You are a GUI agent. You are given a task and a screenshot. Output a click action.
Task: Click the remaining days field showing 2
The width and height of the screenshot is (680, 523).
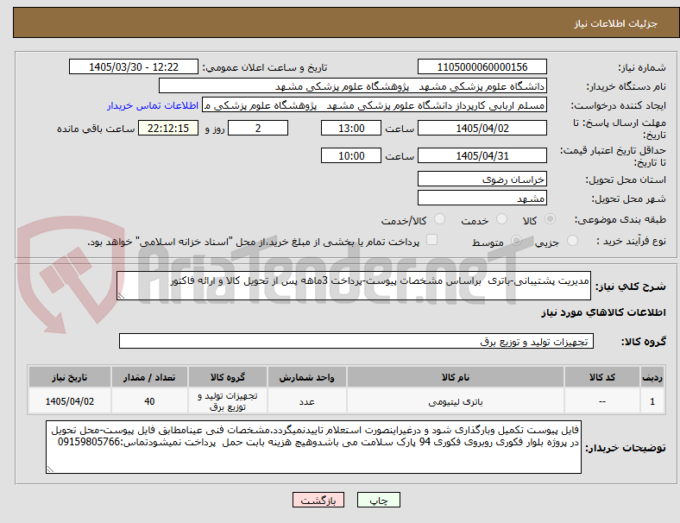pyautogui.click(x=258, y=128)
